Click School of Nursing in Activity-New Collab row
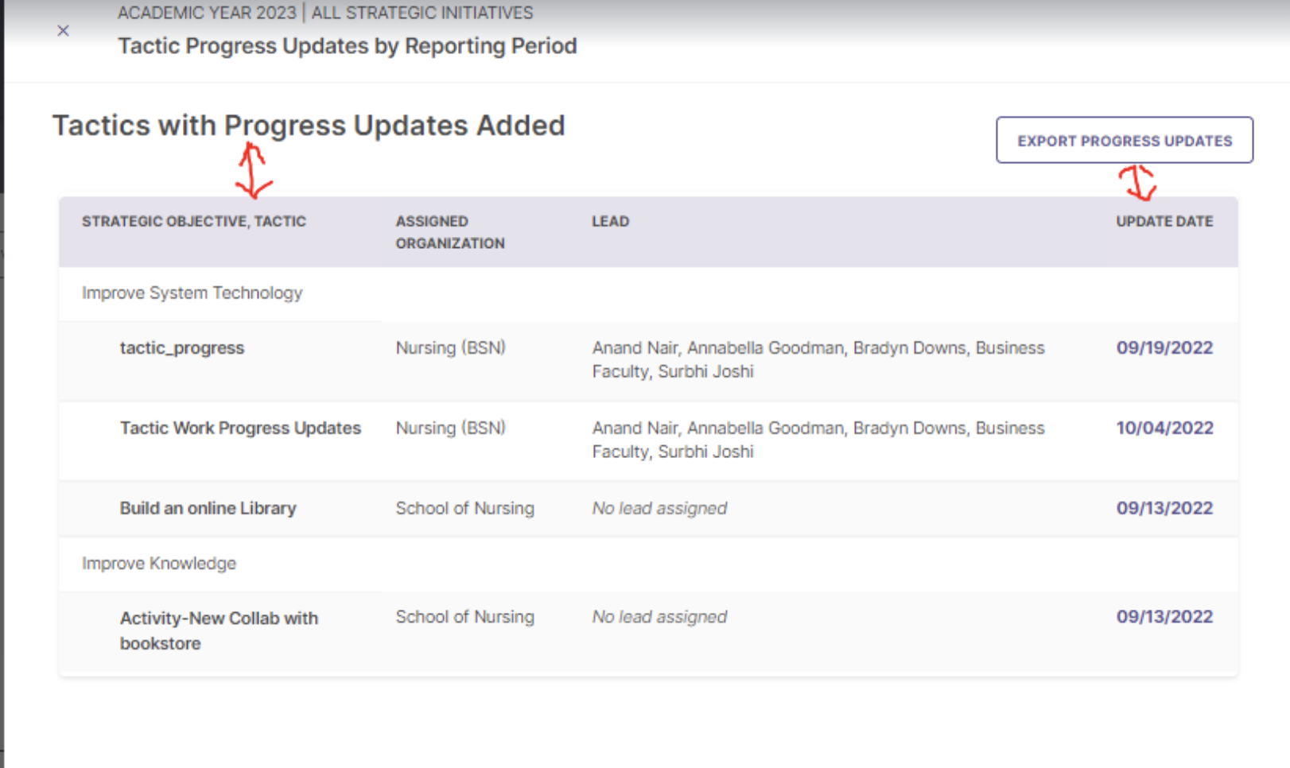Screen dimensions: 1290x768 pos(465,617)
